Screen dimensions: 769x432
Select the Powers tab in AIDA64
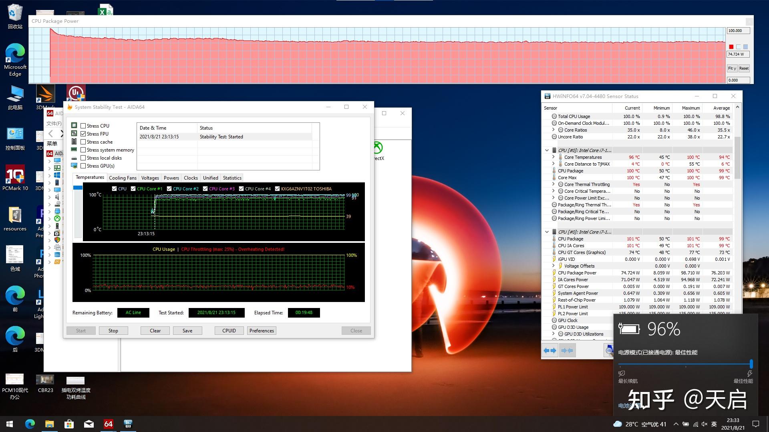[171, 177]
